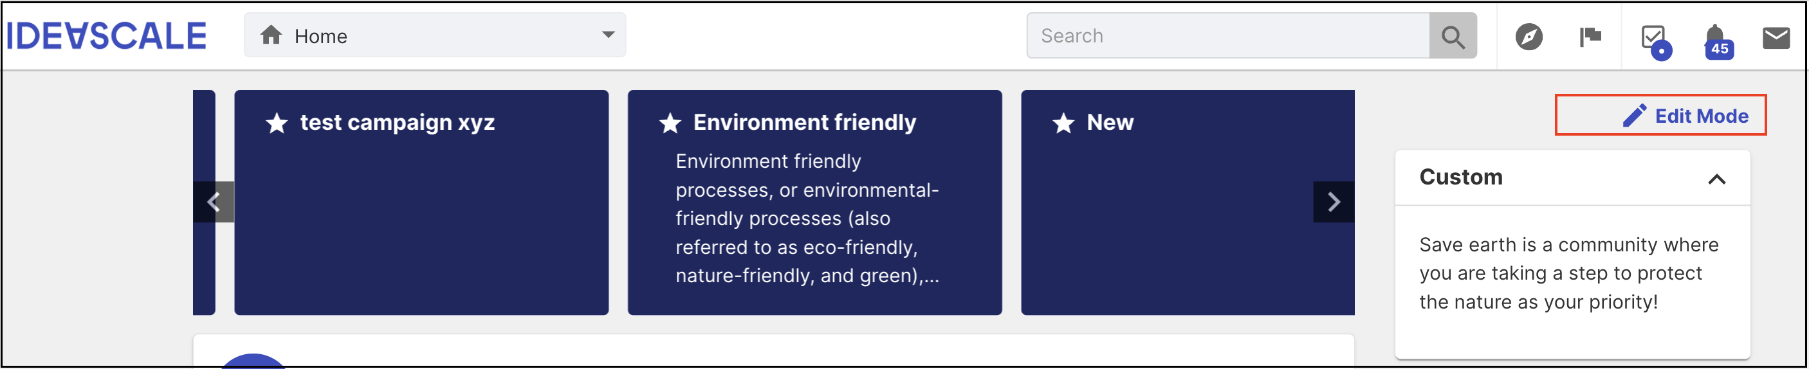The image size is (1809, 369).
Task: Click the flag campaigns icon
Action: [x=1591, y=37]
